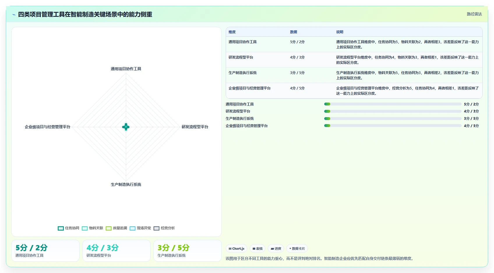The height and width of the screenshot is (273, 494).
Task: Toggle the 经营分析 legend item
Action: tap(164, 228)
